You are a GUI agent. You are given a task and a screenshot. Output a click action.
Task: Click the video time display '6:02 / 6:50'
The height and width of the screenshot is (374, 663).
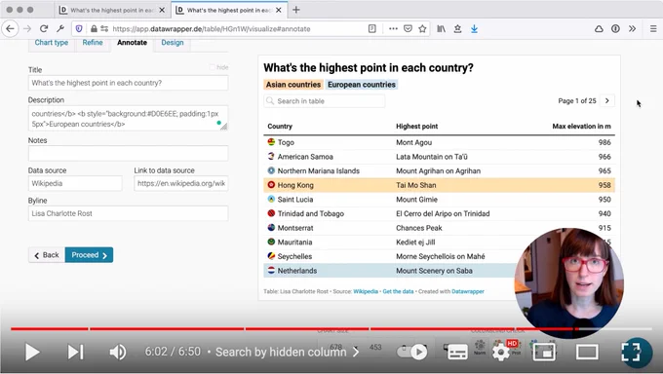point(173,352)
